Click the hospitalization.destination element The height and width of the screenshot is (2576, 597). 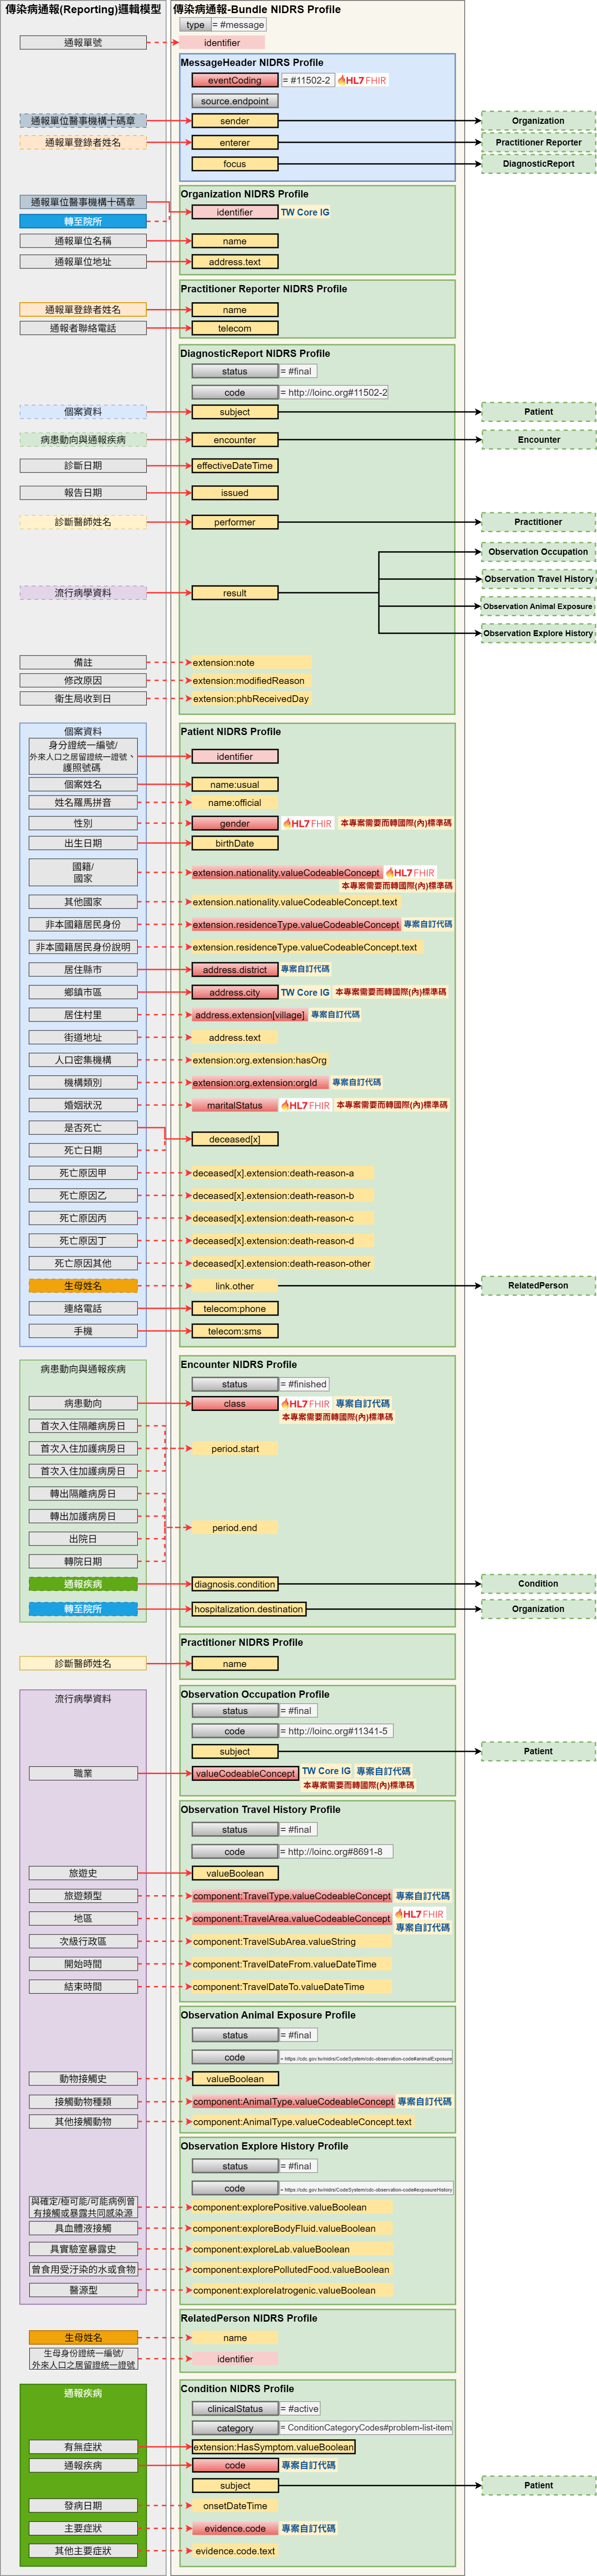(x=249, y=1609)
